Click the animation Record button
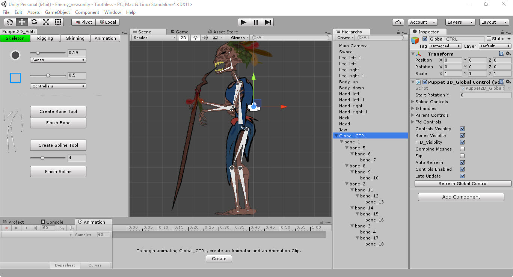The height and width of the screenshot is (277, 513). (x=6, y=228)
